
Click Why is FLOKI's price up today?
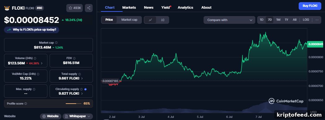tap(32, 30)
